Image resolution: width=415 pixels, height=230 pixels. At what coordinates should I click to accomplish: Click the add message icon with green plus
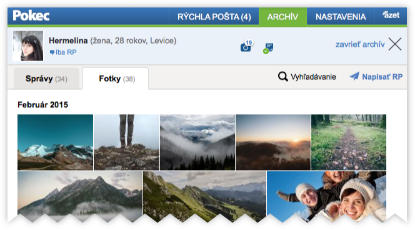click(268, 49)
